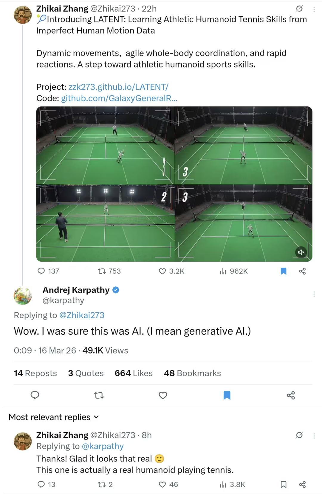The image size is (322, 494).
Task: Repost Andrej Karpathy's tweet
Action: (99, 395)
